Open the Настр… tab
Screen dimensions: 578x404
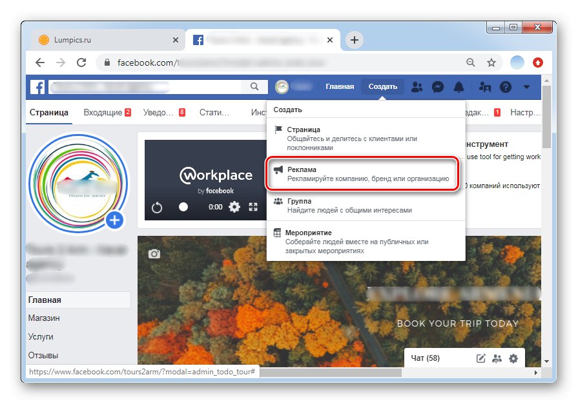point(525,112)
